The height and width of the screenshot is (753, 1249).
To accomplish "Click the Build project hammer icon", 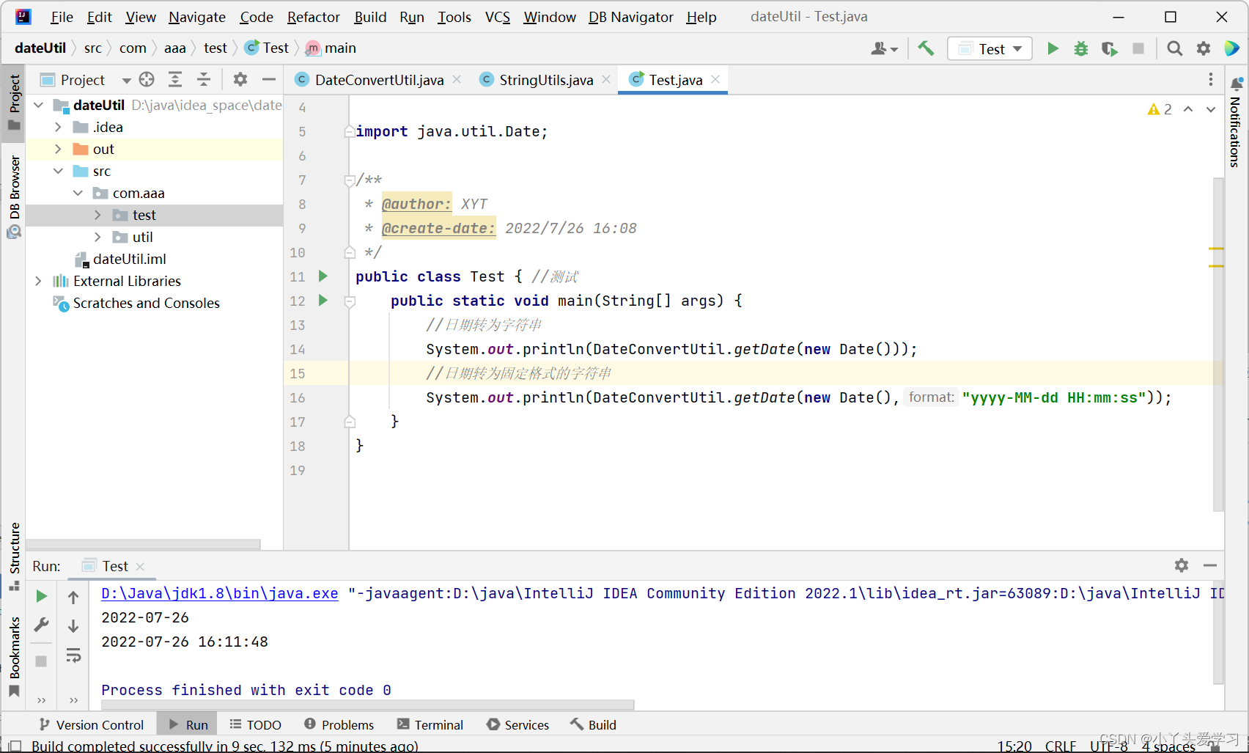I will pyautogui.click(x=926, y=48).
